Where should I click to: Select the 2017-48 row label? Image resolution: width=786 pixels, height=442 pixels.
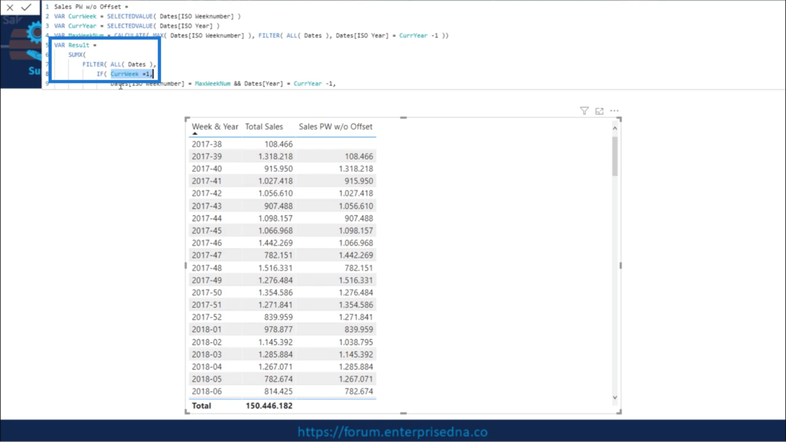click(207, 268)
